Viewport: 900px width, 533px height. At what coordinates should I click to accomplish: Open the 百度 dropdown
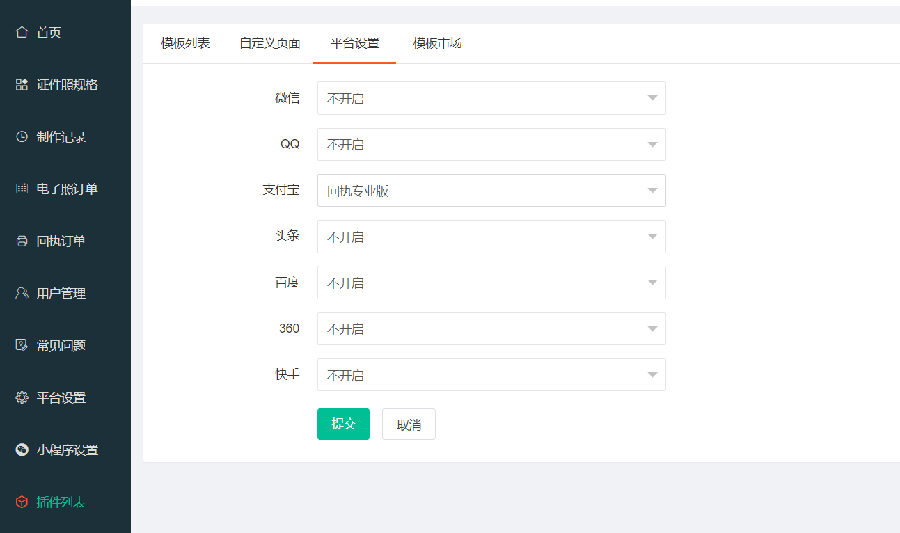(x=491, y=283)
